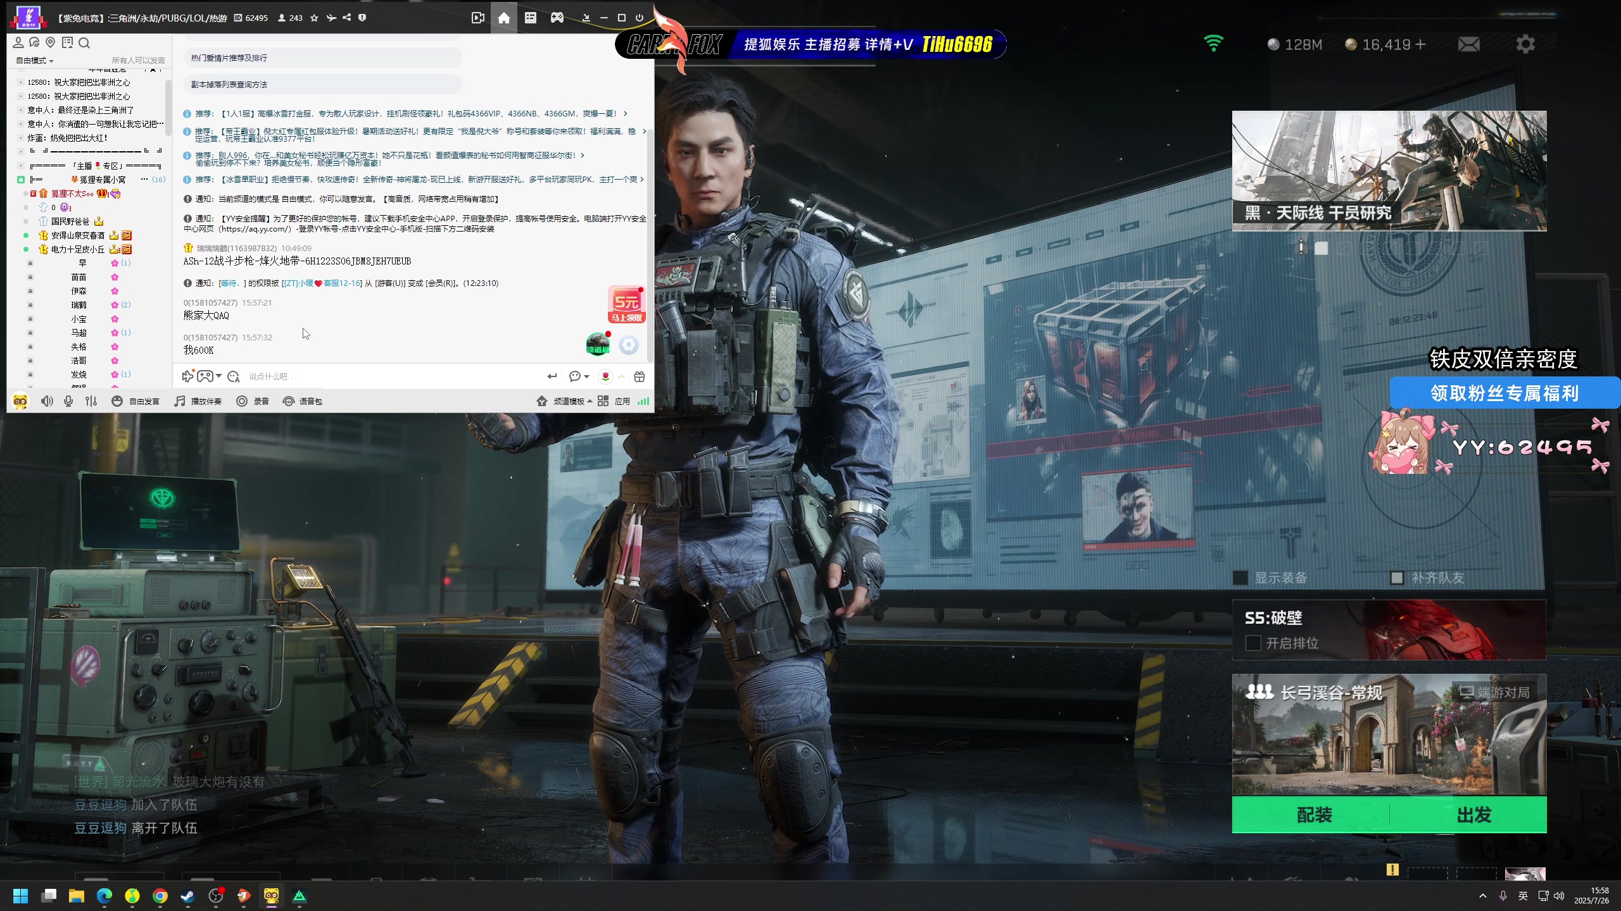Open Chrome from the Windows taskbar
The width and height of the screenshot is (1621, 911).
[x=160, y=896]
